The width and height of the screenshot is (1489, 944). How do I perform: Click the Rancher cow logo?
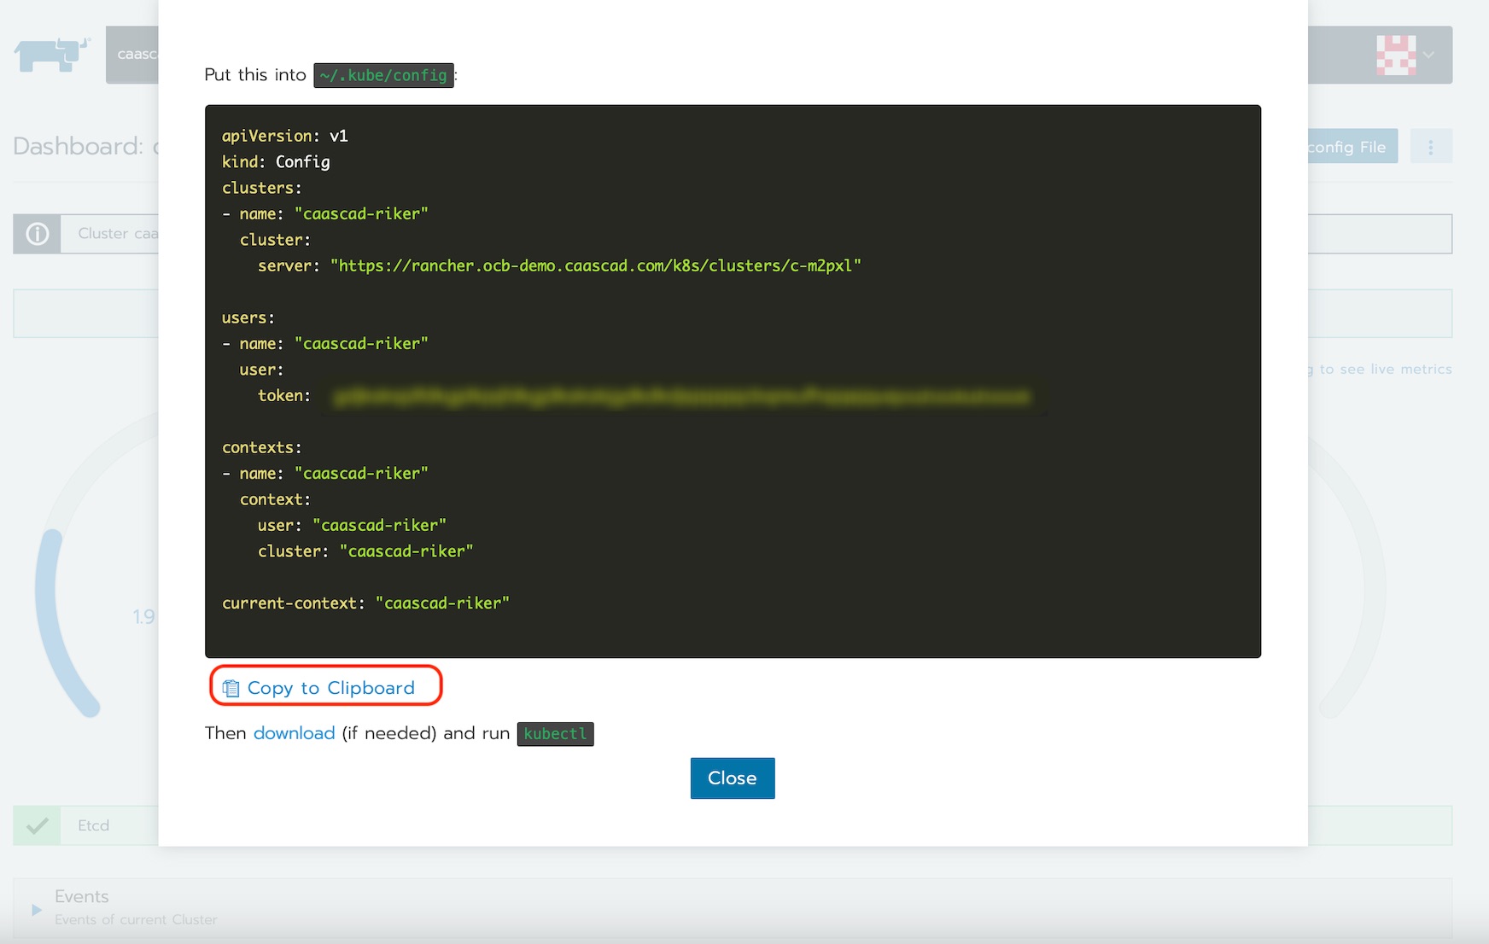tap(51, 55)
